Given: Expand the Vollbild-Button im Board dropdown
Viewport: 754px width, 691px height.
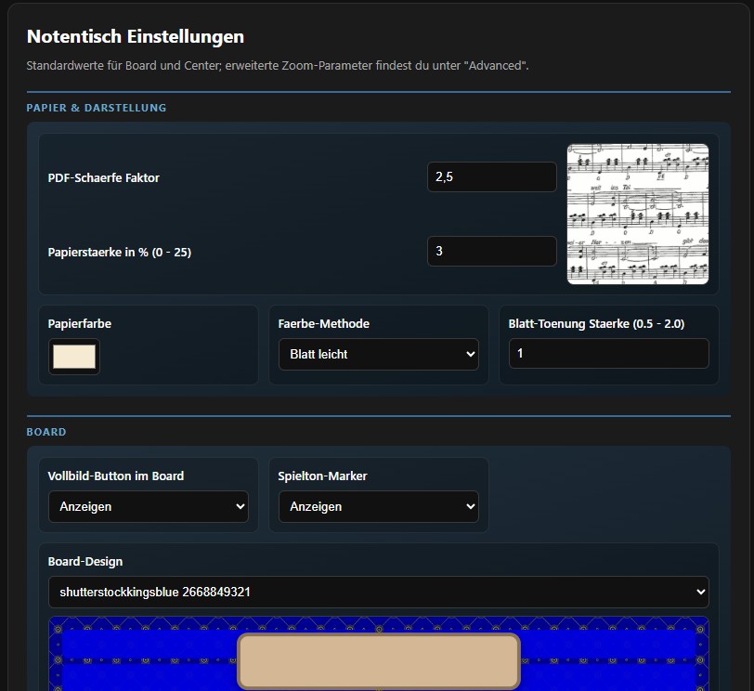Looking at the screenshot, I should (x=149, y=506).
